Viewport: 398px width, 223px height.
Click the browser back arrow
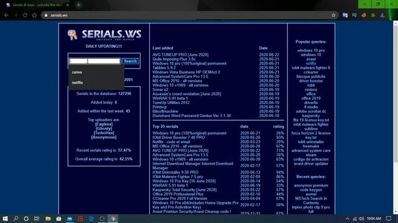pos(6,15)
